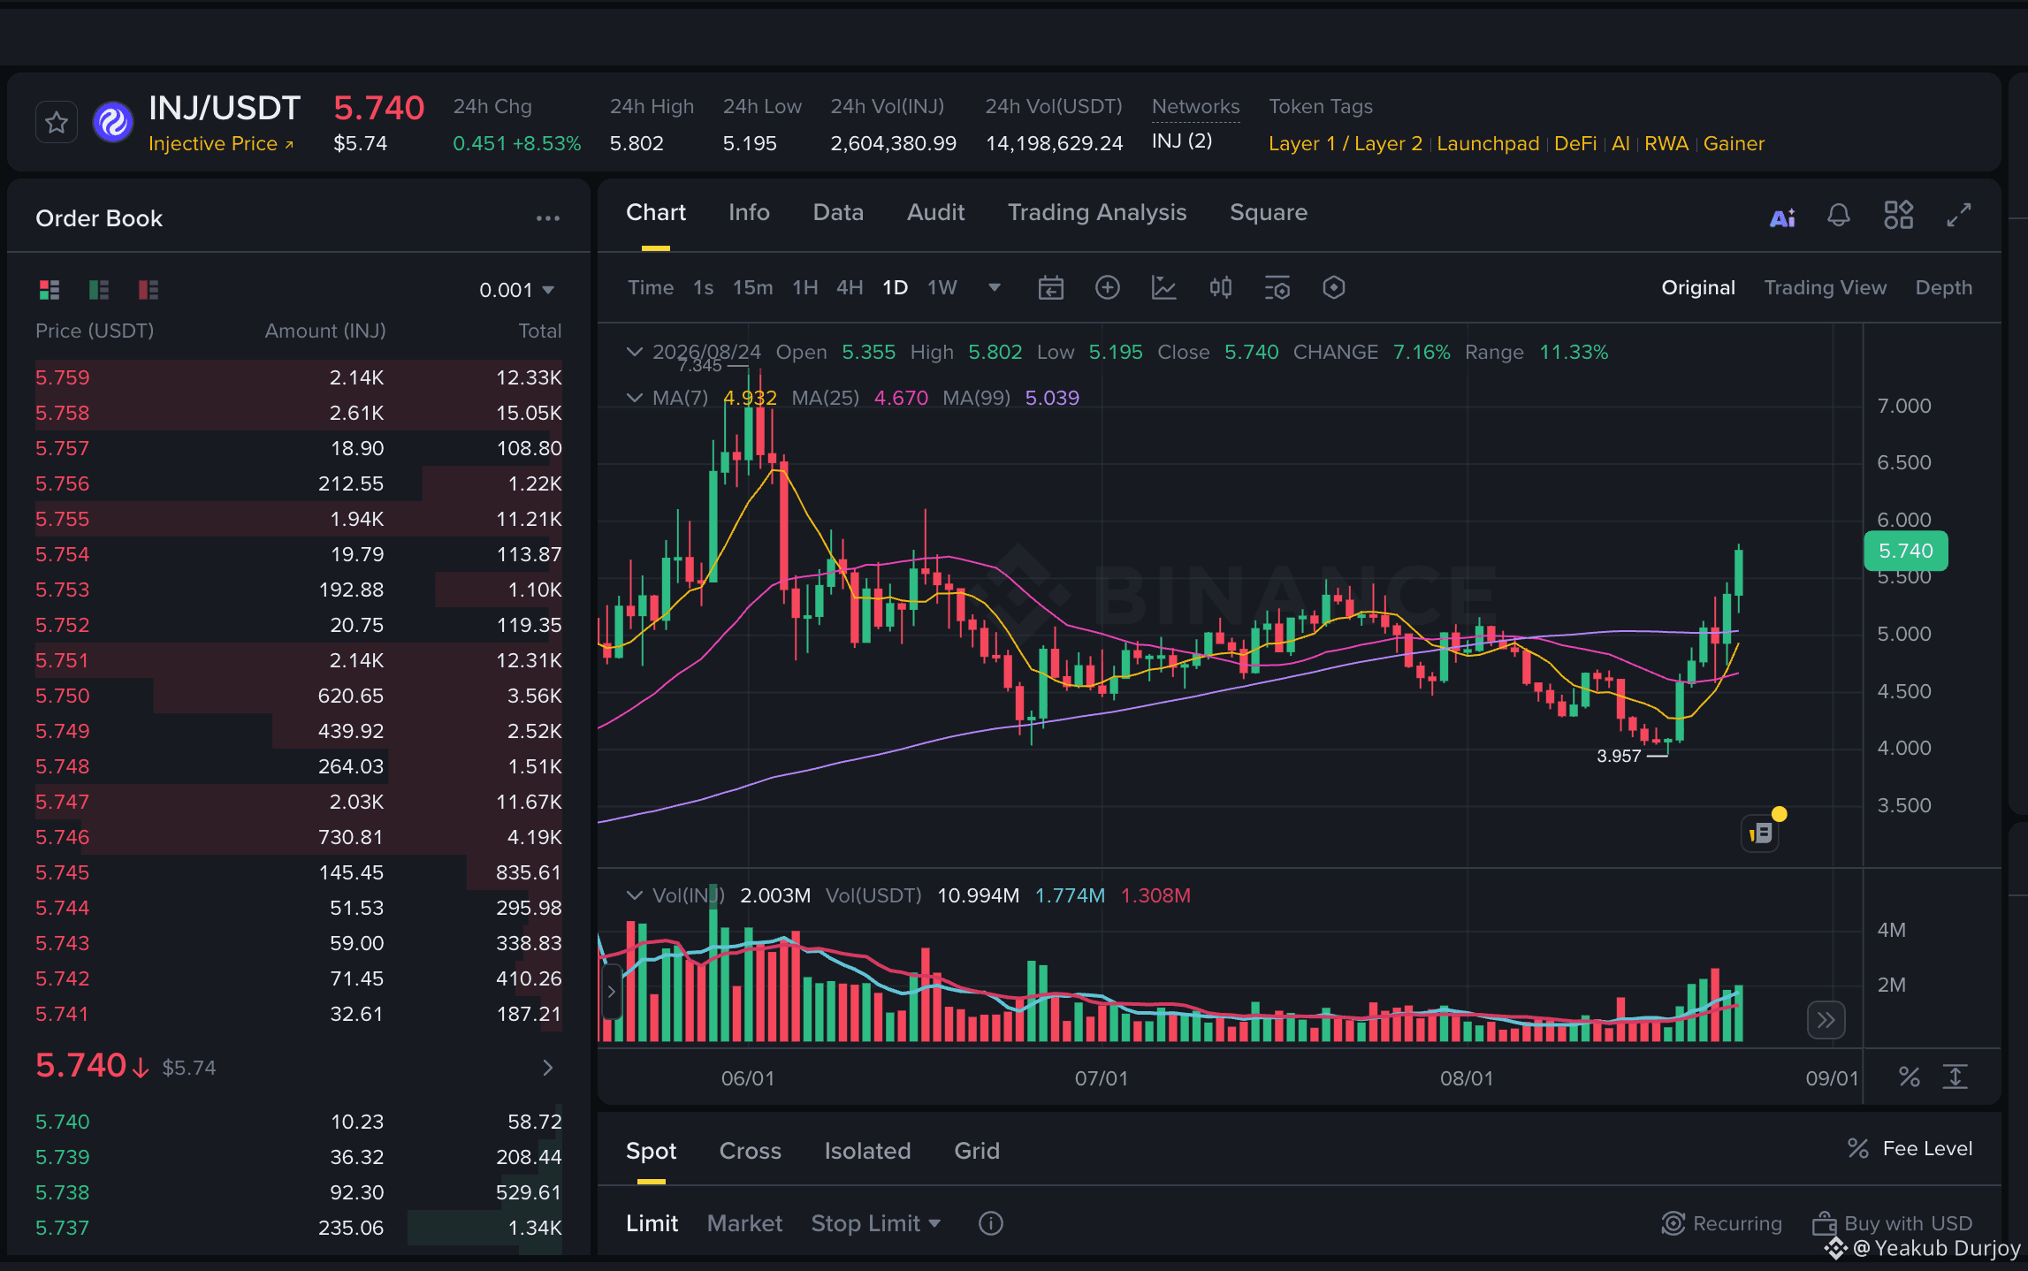Select the 1D interval
The height and width of the screenshot is (1271, 2028).
tap(896, 288)
